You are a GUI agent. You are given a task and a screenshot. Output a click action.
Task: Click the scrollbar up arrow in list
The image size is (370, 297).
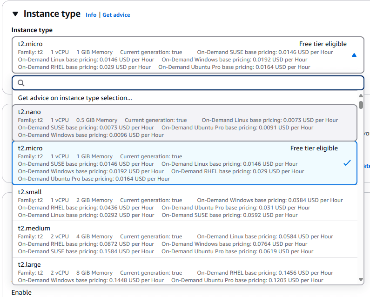click(361, 95)
